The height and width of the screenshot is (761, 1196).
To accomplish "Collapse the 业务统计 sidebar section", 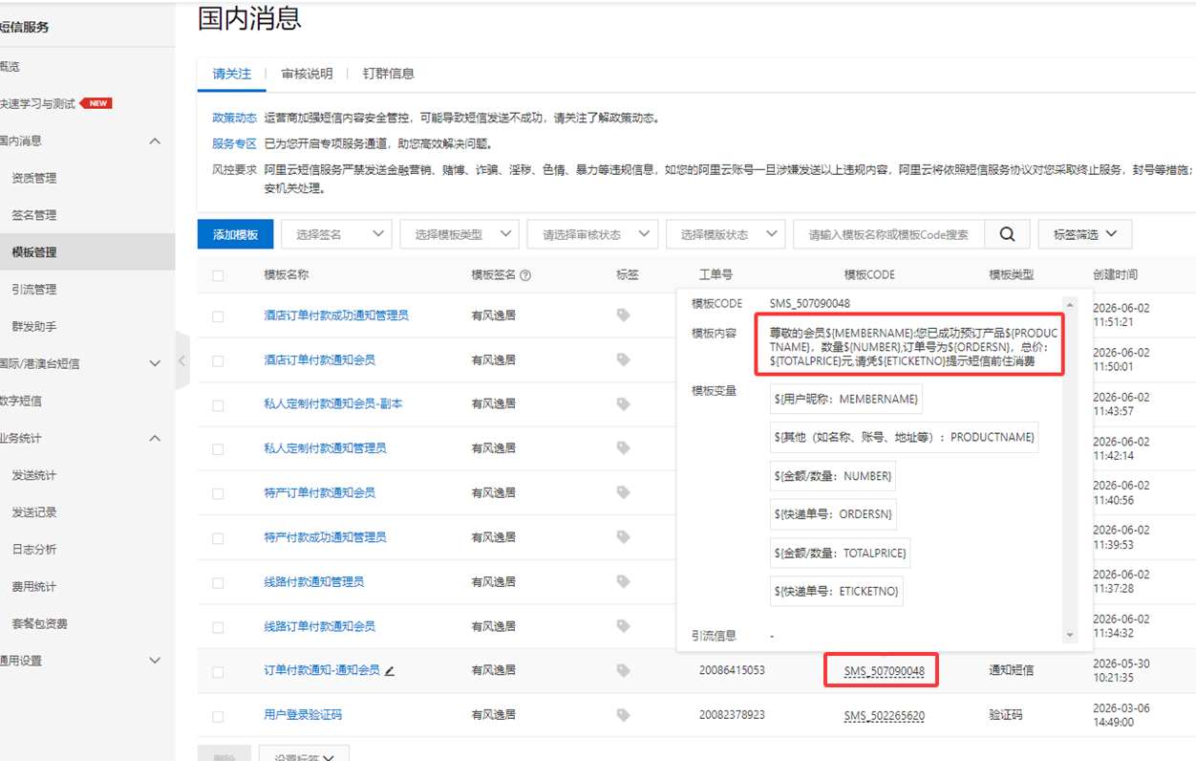I will coord(156,438).
